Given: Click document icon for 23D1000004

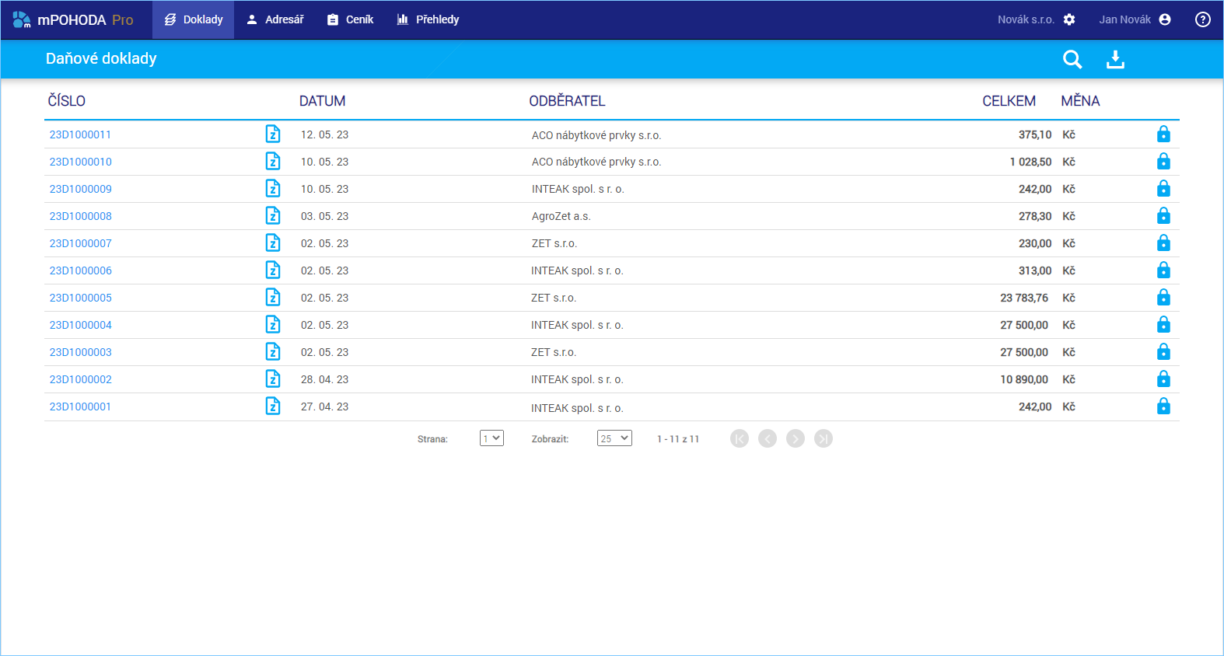Looking at the screenshot, I should tap(273, 324).
